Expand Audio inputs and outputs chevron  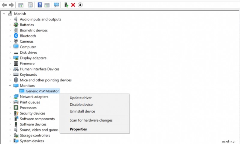click(10, 19)
